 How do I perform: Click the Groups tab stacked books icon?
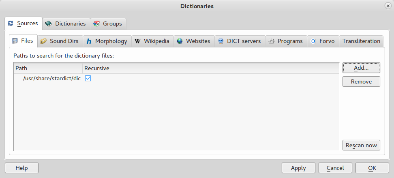[x=96, y=24]
